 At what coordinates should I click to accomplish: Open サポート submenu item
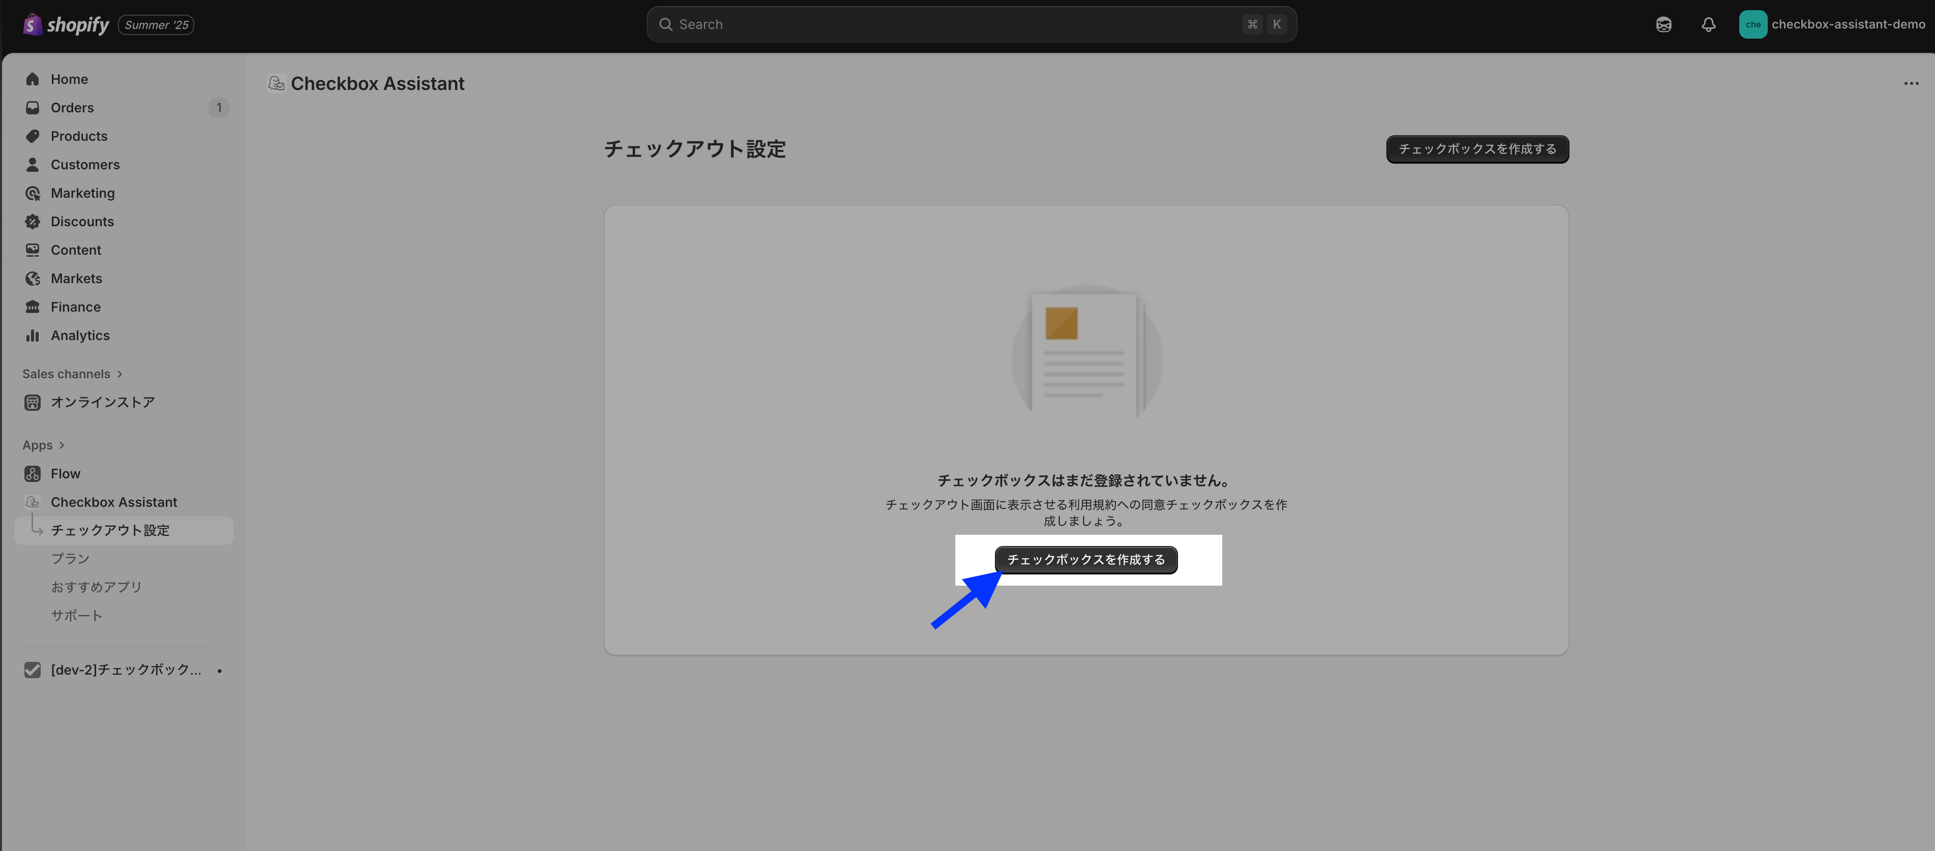coord(76,615)
